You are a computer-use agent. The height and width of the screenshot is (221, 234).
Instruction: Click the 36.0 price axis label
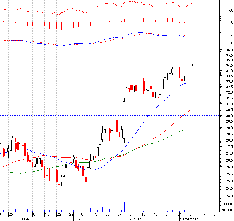(x=229, y=50)
